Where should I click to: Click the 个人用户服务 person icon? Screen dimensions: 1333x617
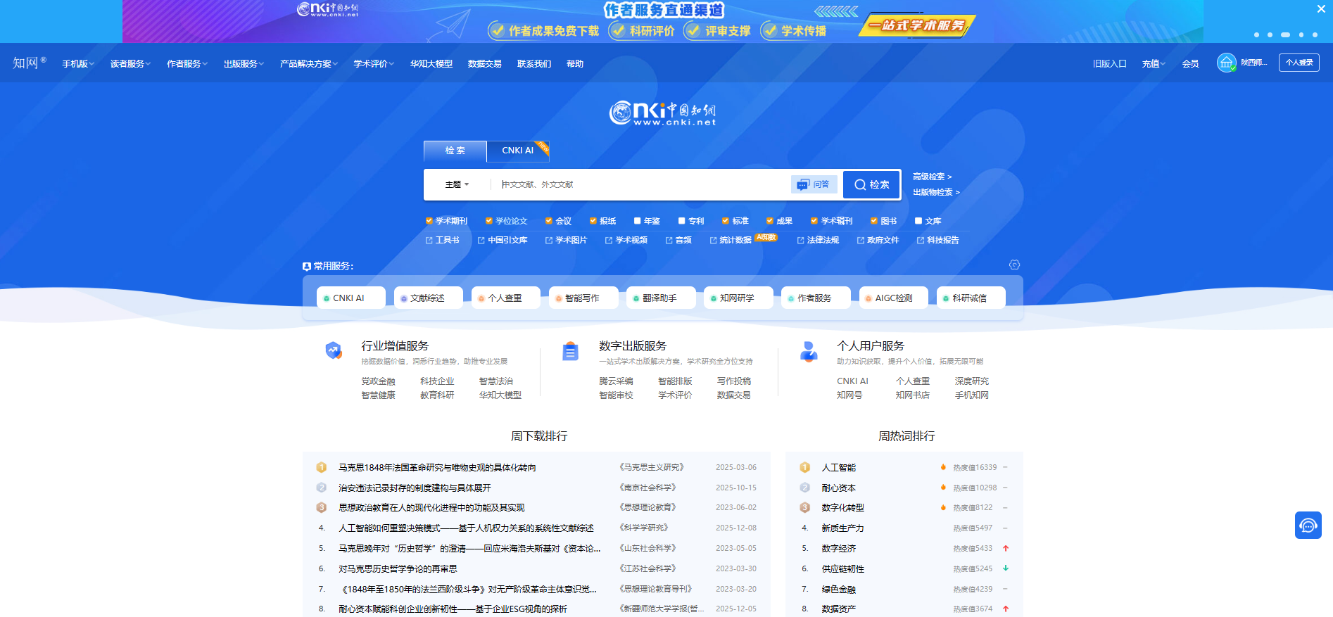(x=809, y=350)
